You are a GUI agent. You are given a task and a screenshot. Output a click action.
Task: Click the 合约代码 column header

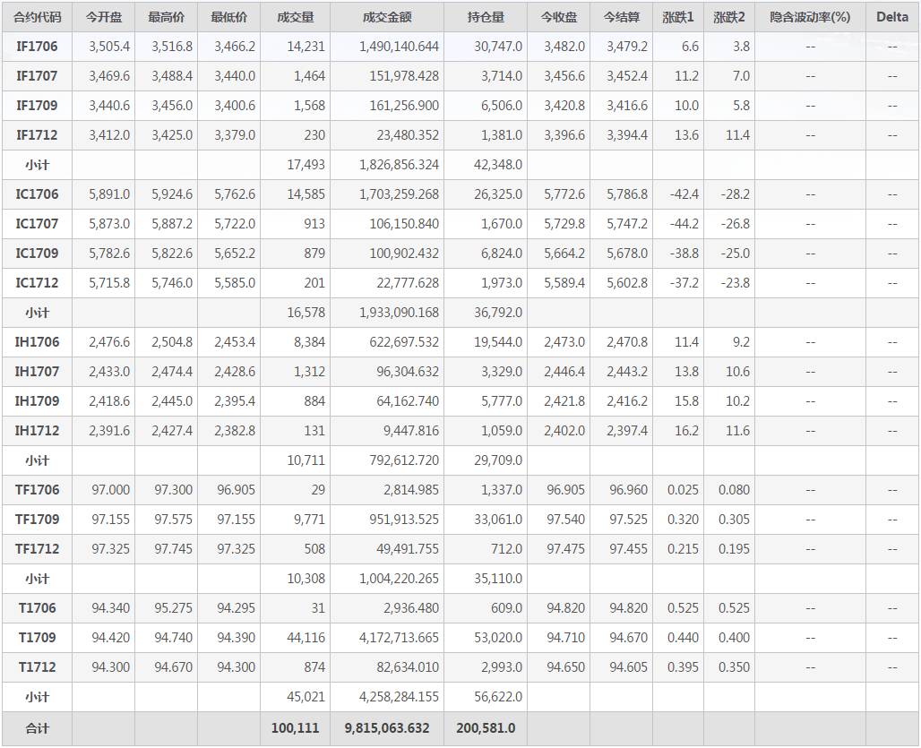(x=37, y=17)
